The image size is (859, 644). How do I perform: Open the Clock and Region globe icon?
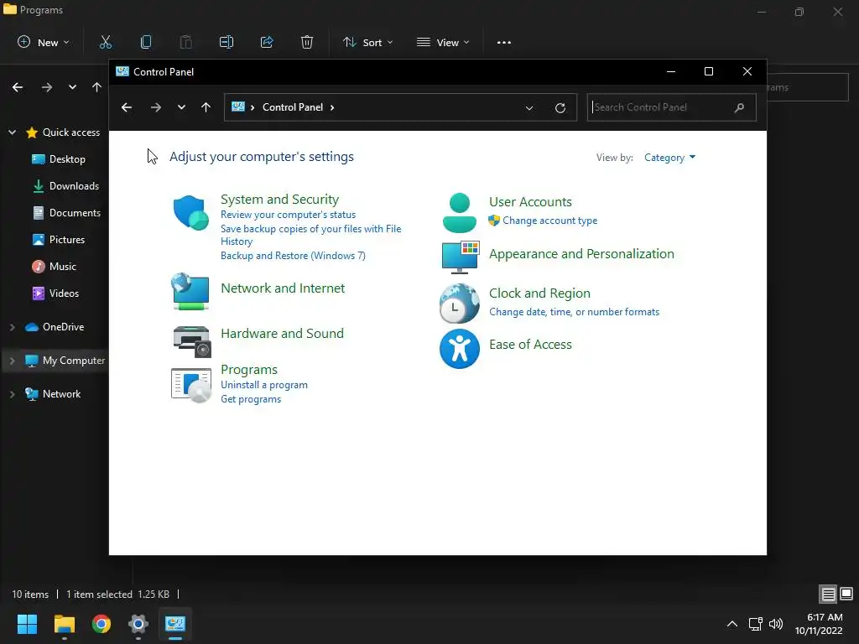[x=459, y=303]
